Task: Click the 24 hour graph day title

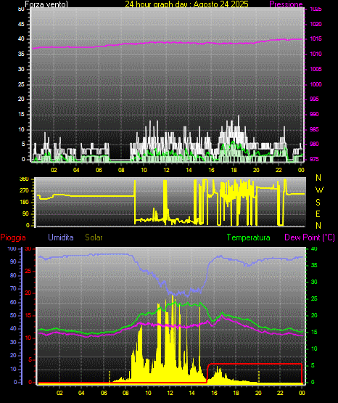Action: tap(186, 4)
